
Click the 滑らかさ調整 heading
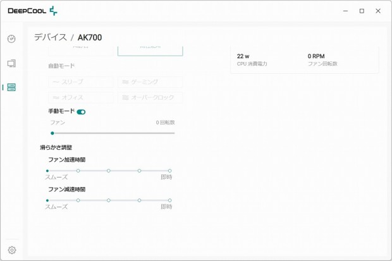(56, 147)
